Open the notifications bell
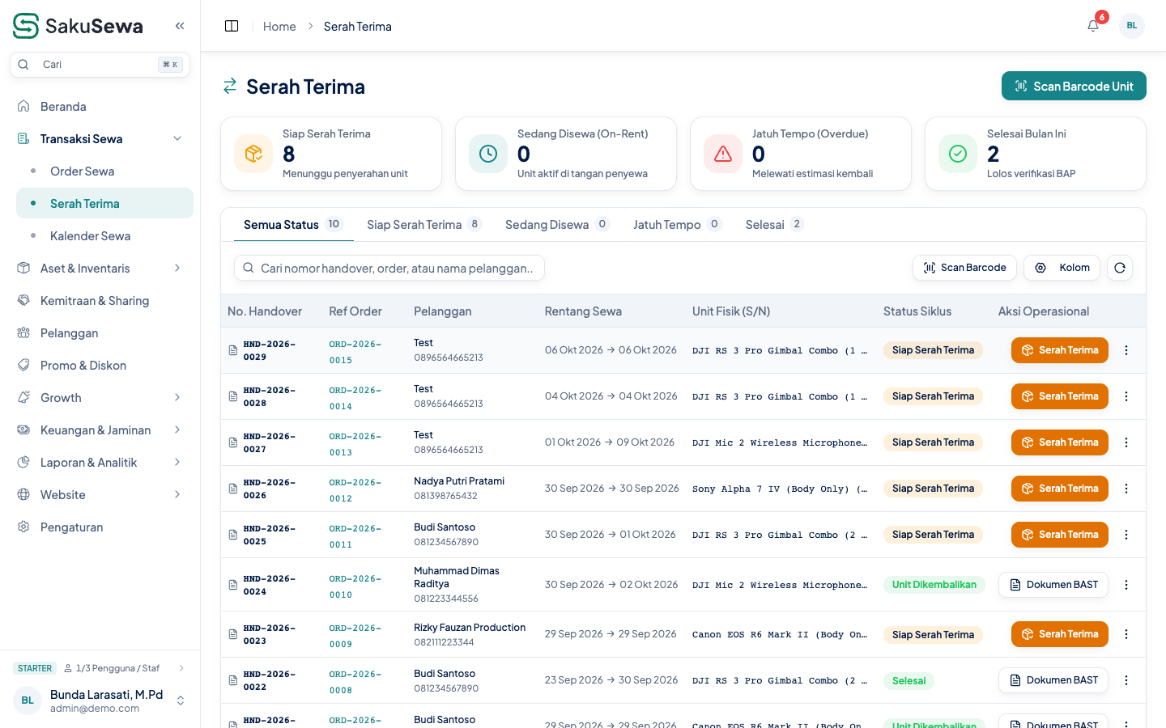The height and width of the screenshot is (728, 1166). [1093, 26]
